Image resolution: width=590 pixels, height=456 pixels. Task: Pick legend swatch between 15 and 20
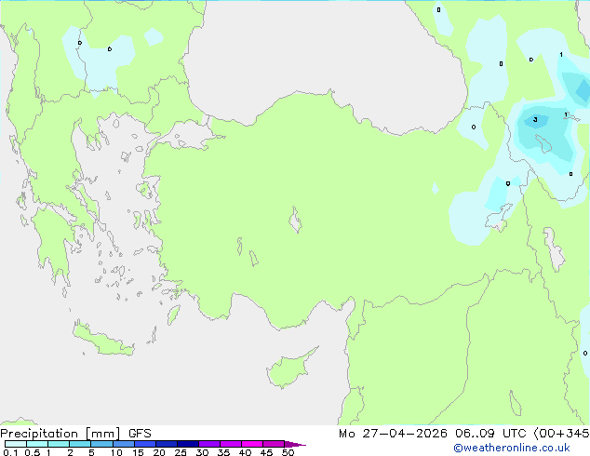click(x=144, y=444)
